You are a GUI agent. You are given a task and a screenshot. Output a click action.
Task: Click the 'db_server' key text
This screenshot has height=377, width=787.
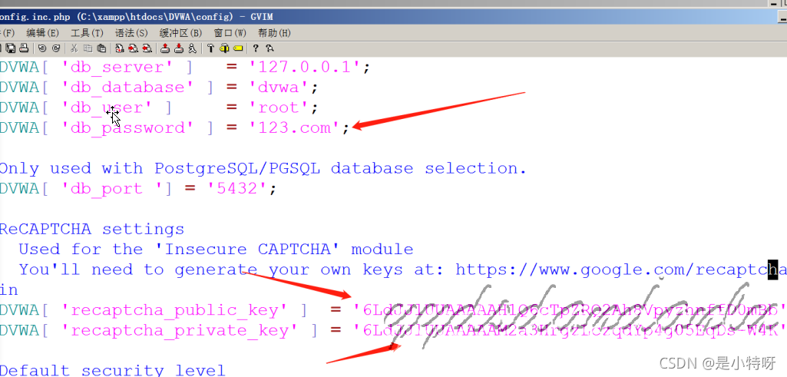(x=117, y=68)
